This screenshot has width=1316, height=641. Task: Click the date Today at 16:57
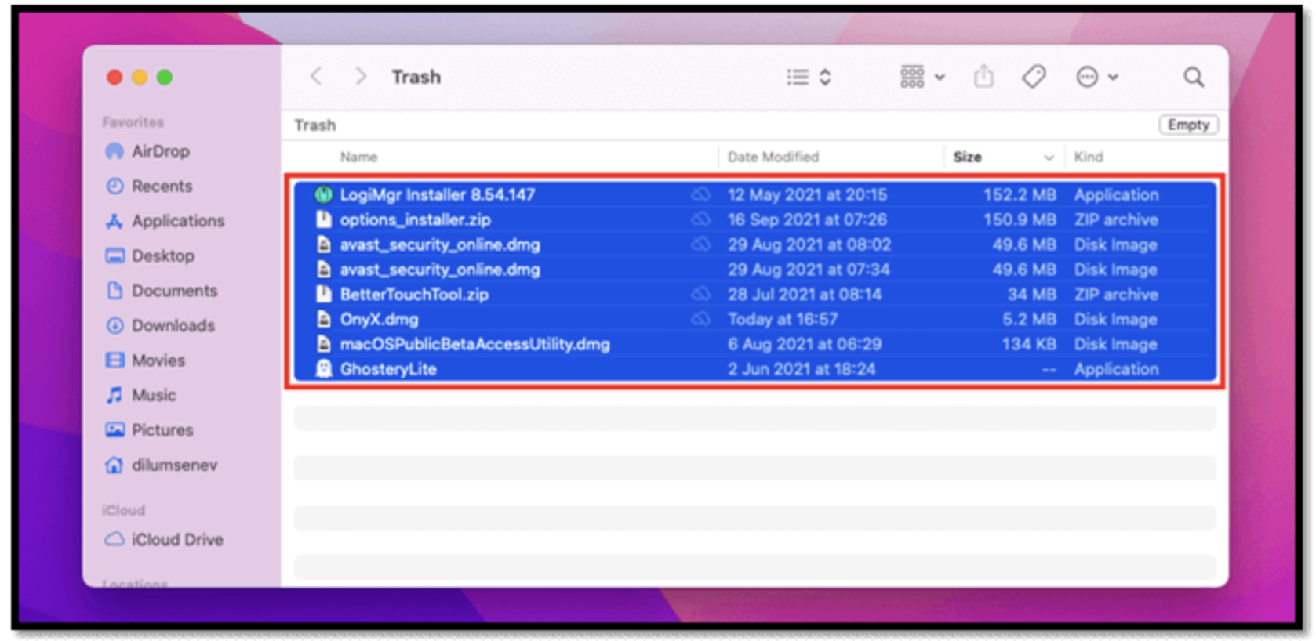pyautogui.click(x=783, y=319)
